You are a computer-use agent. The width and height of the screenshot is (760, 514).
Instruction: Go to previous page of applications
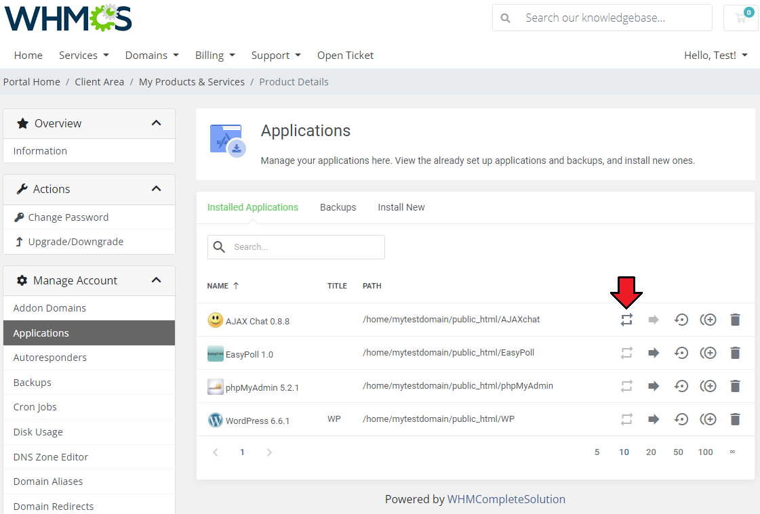coord(215,452)
